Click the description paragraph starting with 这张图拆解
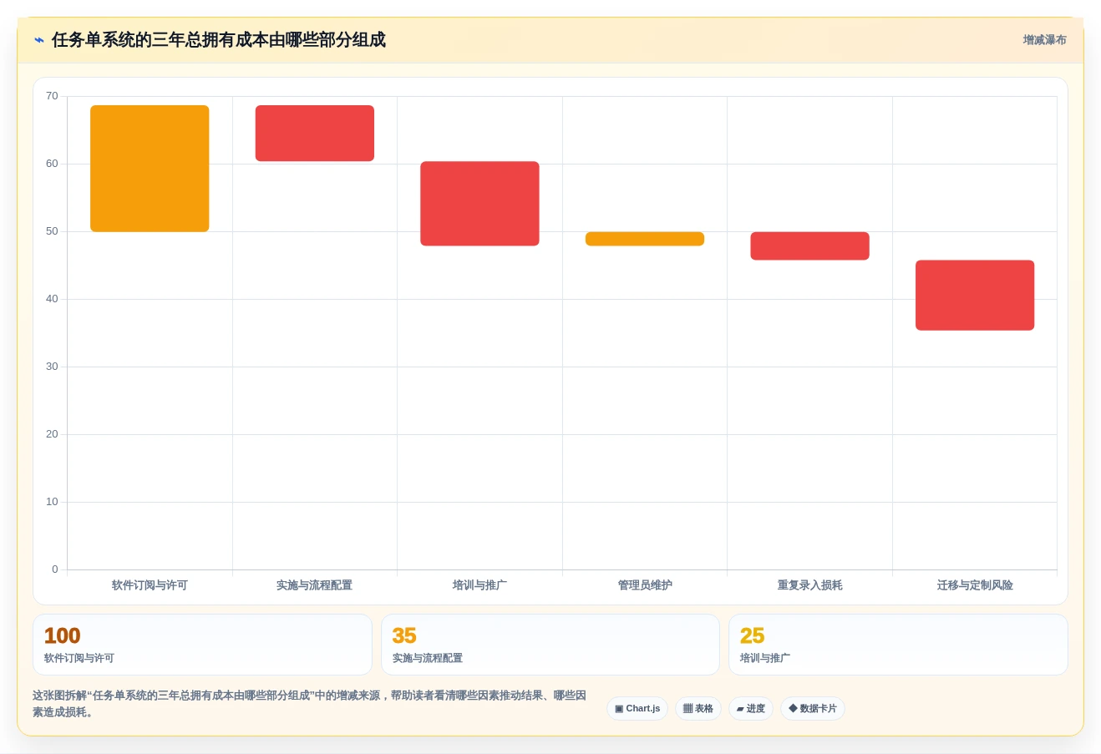This screenshot has width=1101, height=754. click(310, 704)
